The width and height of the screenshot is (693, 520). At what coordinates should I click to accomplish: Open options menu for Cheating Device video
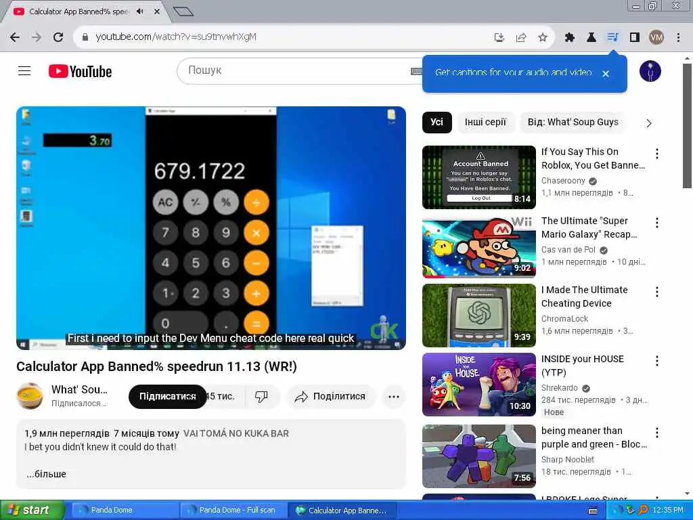pyautogui.click(x=657, y=292)
